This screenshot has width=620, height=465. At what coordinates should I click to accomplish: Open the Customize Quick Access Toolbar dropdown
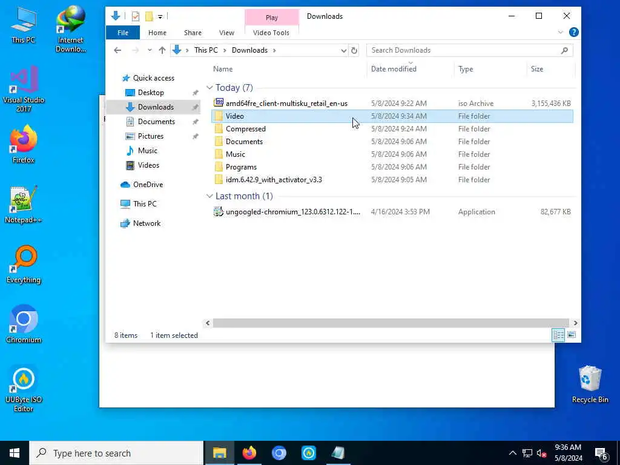point(160,16)
